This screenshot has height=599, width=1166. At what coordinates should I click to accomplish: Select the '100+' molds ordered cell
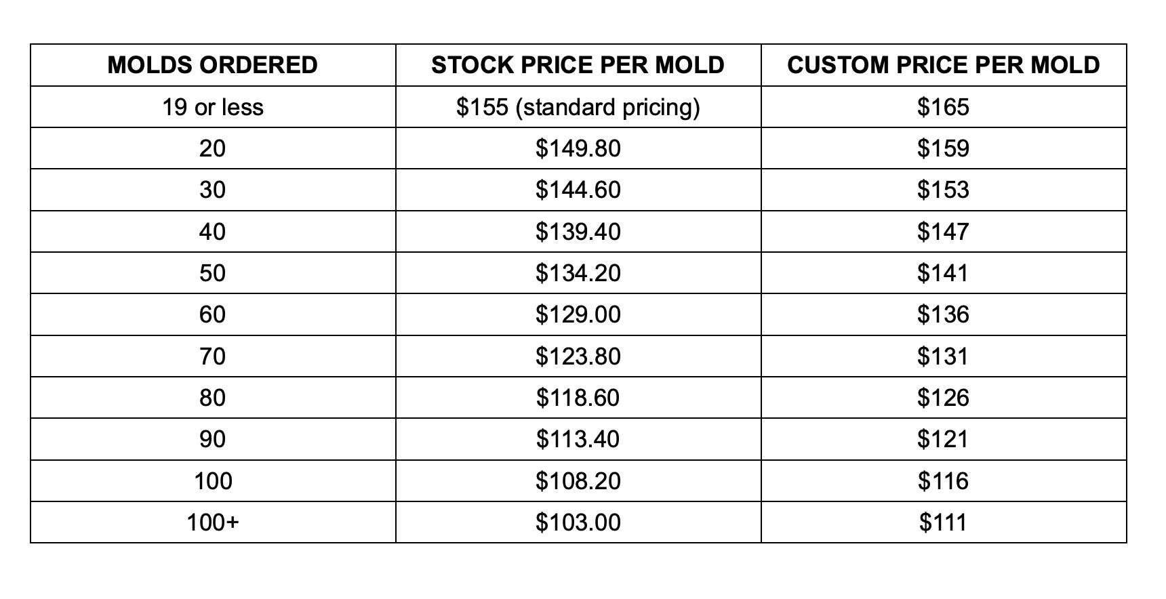click(213, 522)
